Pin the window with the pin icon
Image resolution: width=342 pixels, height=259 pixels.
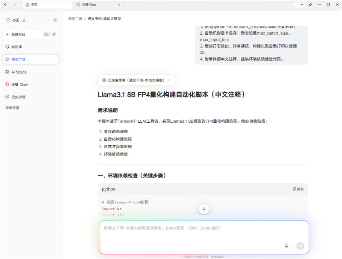[310, 5]
